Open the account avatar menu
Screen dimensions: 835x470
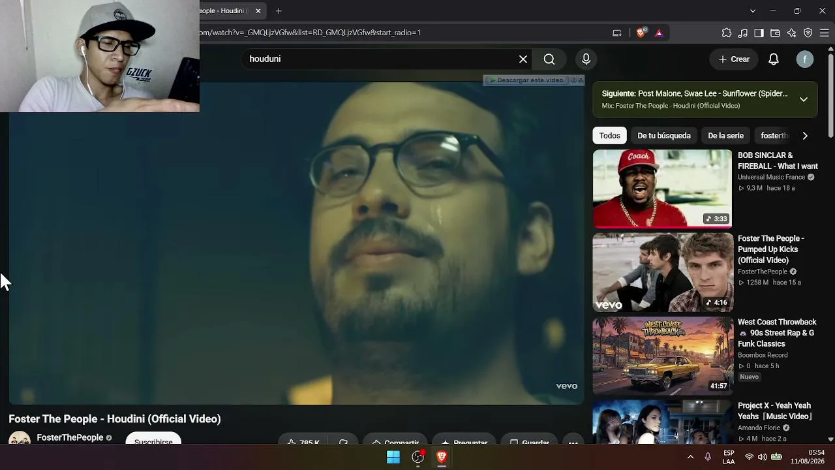(x=805, y=59)
